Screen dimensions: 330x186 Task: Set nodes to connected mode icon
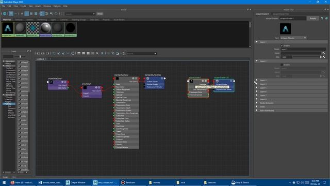pyautogui.click(x=84, y=53)
